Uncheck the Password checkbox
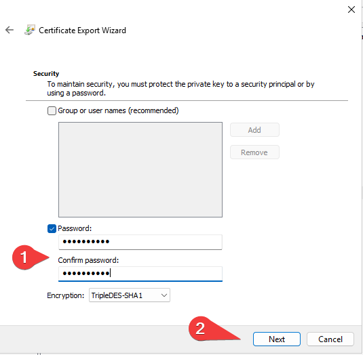 (52, 228)
